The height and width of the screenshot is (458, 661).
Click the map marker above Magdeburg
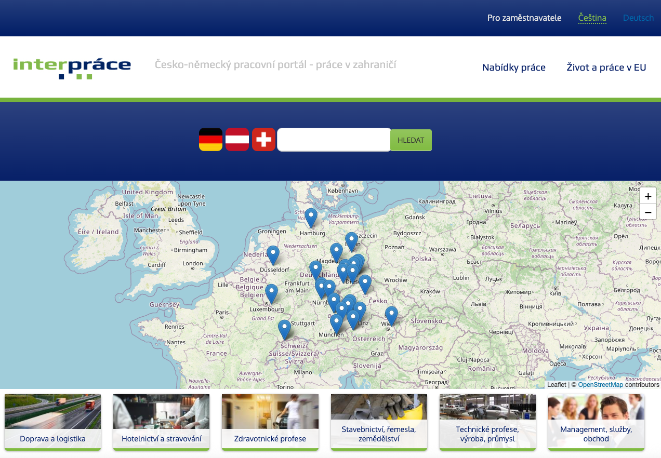[x=337, y=252]
